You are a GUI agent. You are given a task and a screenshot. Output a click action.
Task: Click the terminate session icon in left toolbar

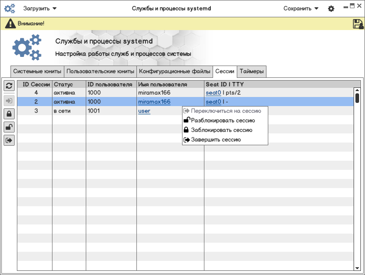[x=9, y=141]
